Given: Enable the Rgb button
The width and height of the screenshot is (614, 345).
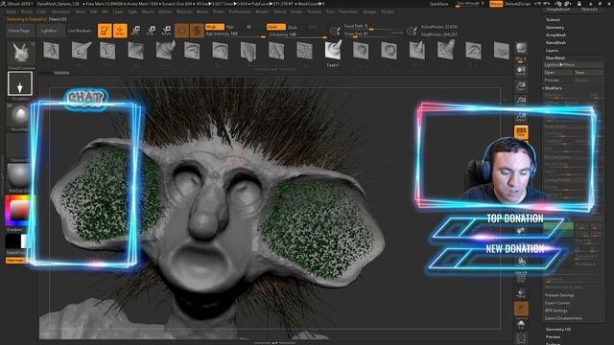Looking at the screenshot, I should tap(230, 27).
